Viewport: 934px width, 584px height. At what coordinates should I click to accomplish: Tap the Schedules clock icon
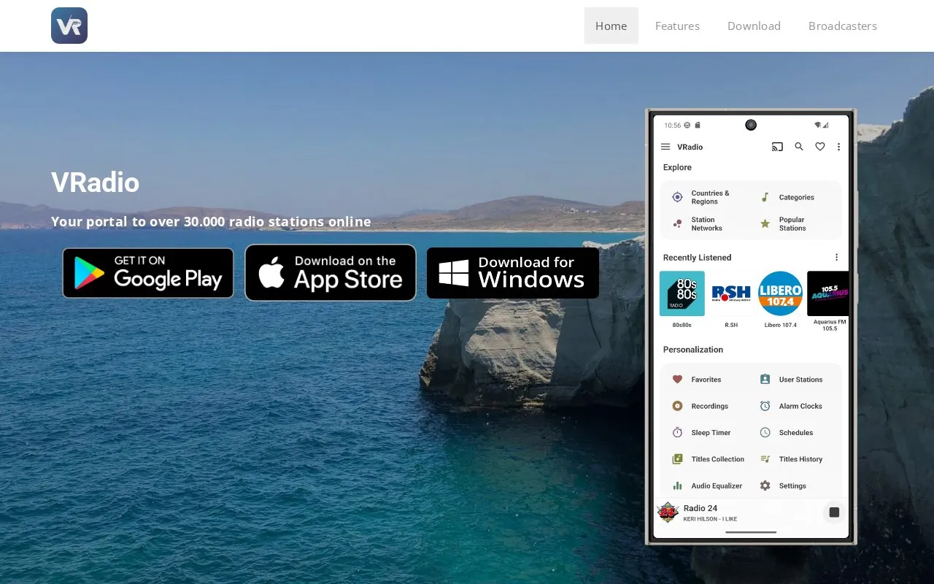click(x=765, y=432)
